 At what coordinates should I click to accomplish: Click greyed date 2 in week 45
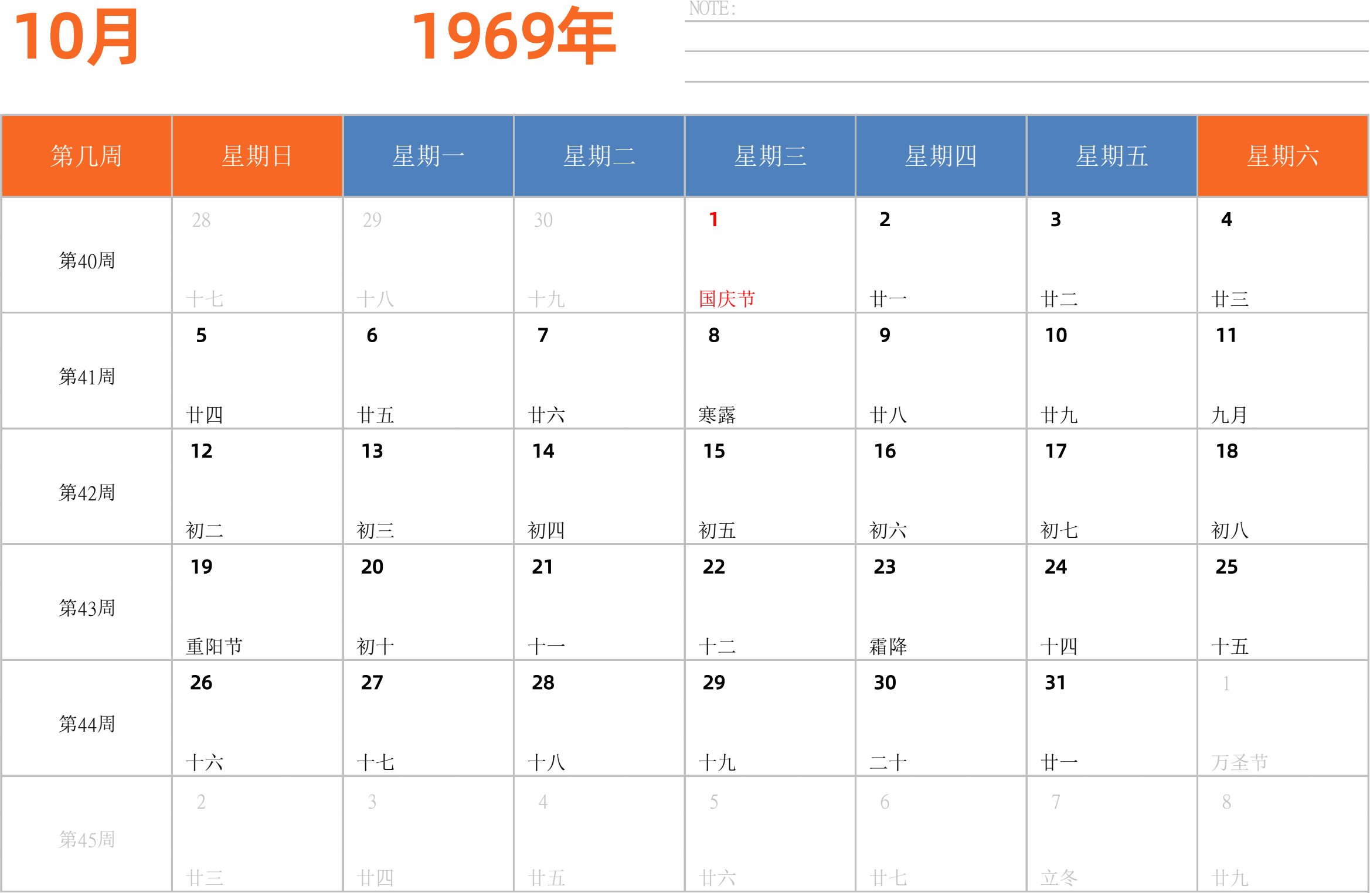coord(201,802)
